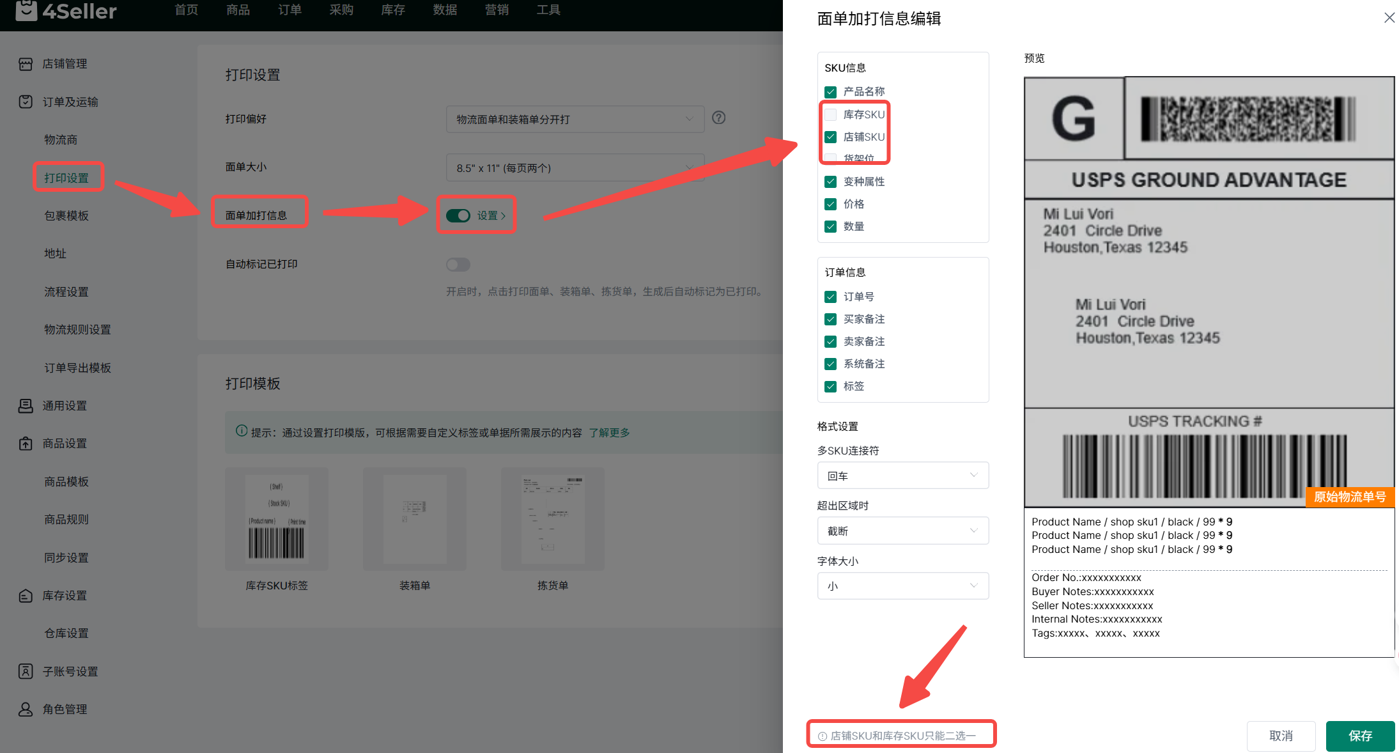The height and width of the screenshot is (753, 1399).
Task: Uncheck the 产品名称 checkbox
Action: pyautogui.click(x=831, y=92)
